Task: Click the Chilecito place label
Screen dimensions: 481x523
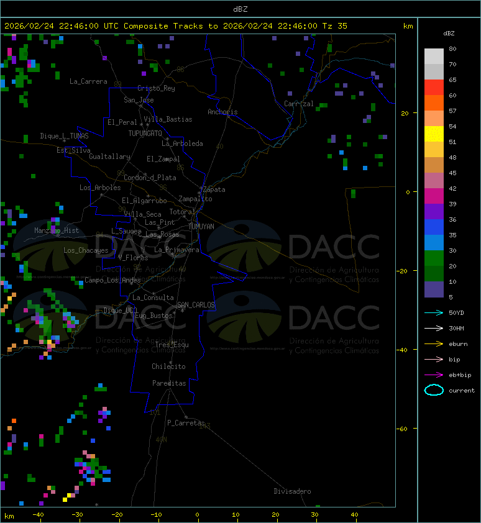Action: 168,366
